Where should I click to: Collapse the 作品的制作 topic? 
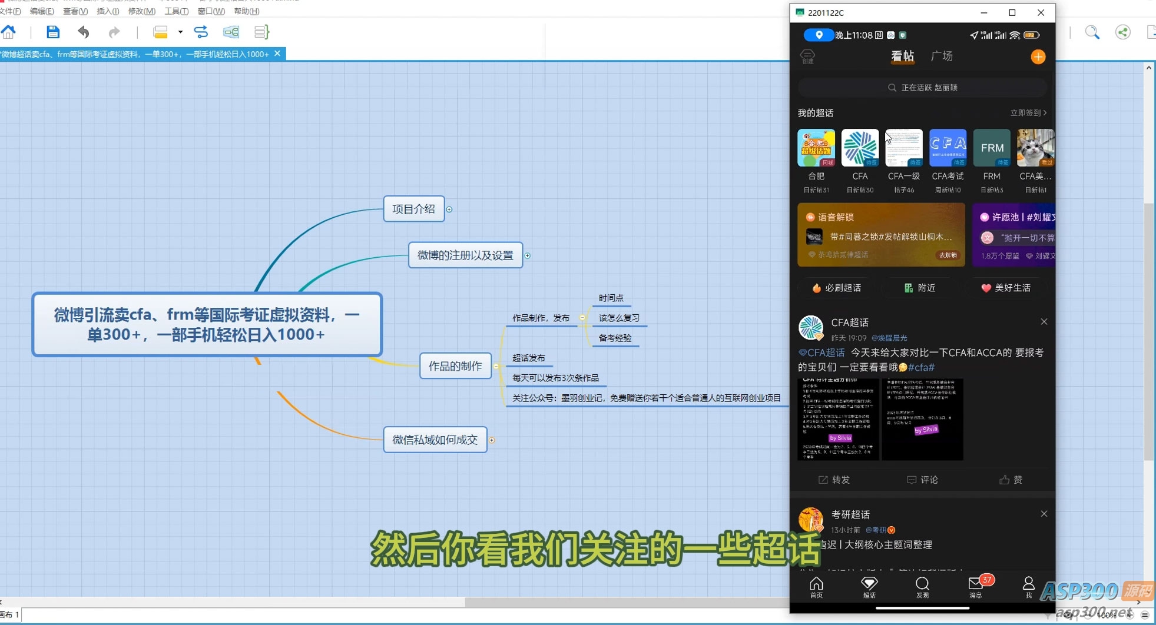[x=496, y=366]
